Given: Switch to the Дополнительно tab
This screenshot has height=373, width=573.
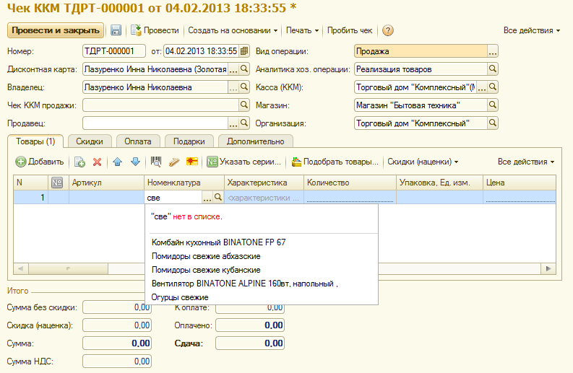Looking at the screenshot, I should [256, 141].
